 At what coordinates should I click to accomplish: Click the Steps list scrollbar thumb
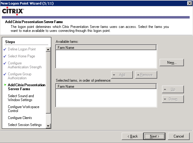click(48, 83)
